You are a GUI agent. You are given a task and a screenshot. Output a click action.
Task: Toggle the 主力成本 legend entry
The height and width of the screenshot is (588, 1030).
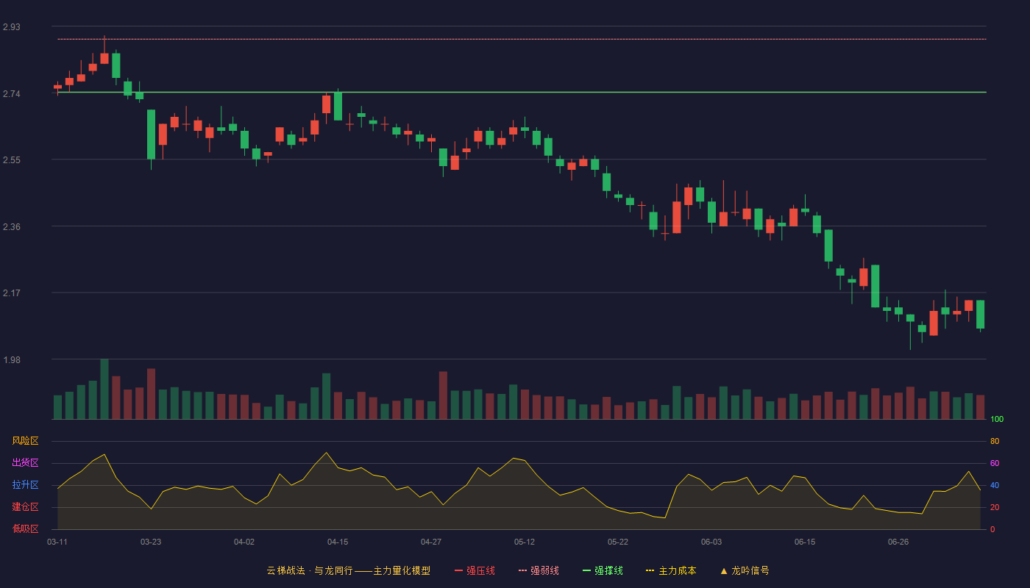(x=671, y=570)
